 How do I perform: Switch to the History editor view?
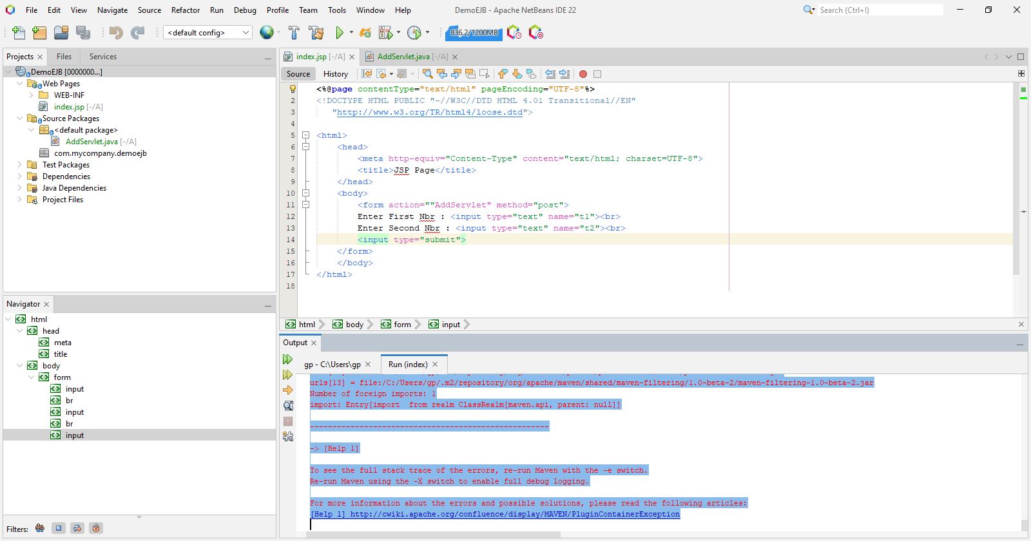tap(336, 74)
